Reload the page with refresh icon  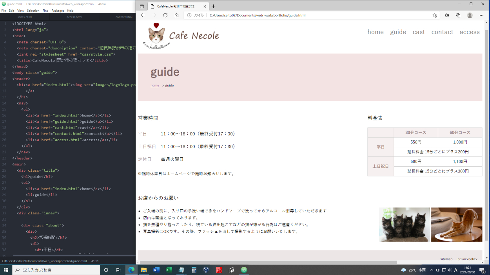[165, 15]
